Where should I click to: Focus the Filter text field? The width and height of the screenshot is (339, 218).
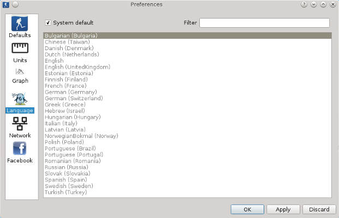[x=264, y=23]
